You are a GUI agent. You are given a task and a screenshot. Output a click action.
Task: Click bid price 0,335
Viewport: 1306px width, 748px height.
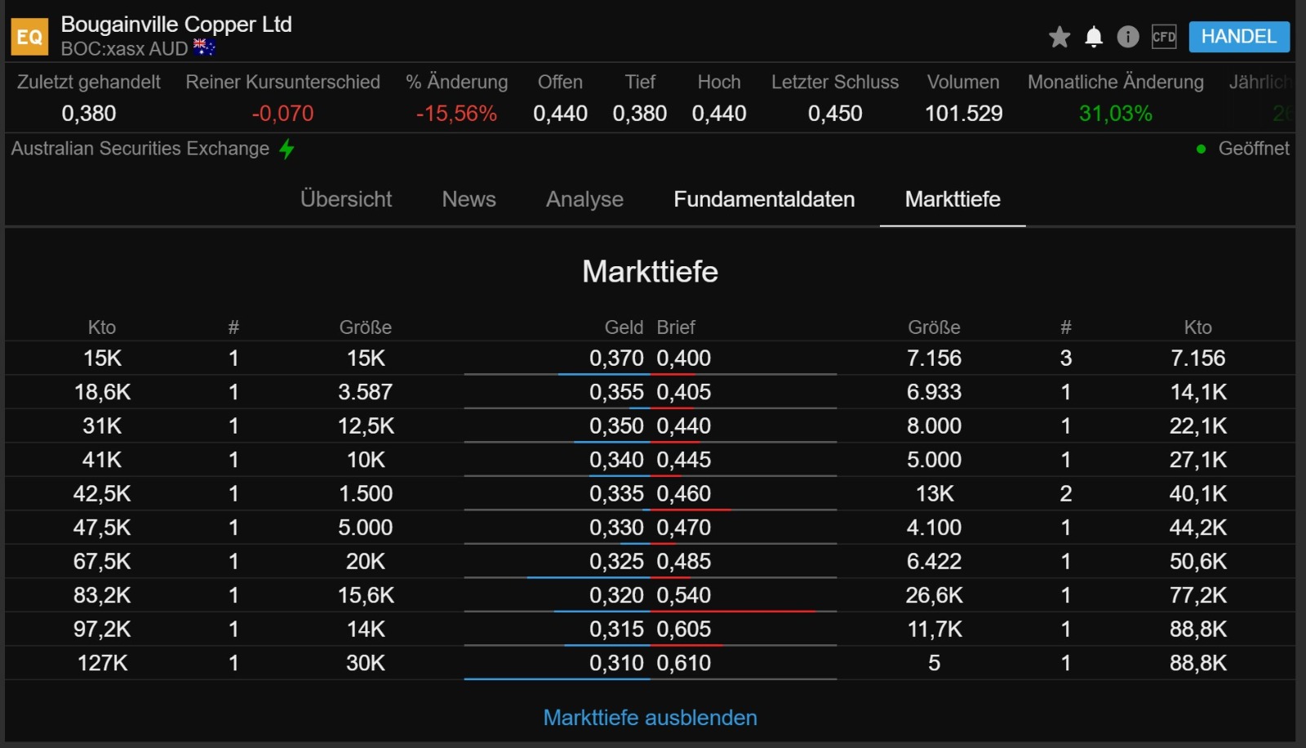click(x=616, y=494)
